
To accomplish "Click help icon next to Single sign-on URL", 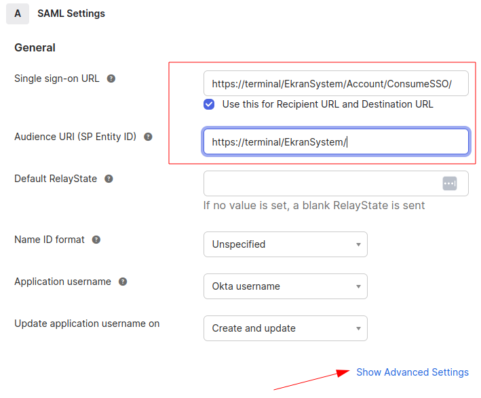I will coord(111,79).
